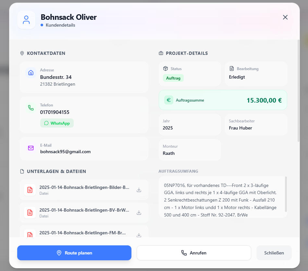Click the red PDF icon of the Bilder file
Viewport: 308px width, 271px height.
30,190
